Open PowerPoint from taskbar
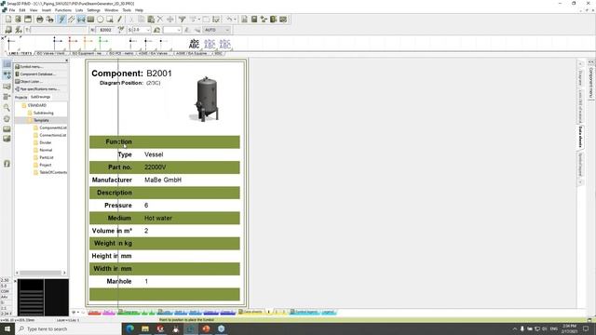The height and width of the screenshot is (335, 596). coord(206,328)
